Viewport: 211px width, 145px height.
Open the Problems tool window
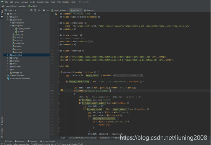(x=19, y=141)
